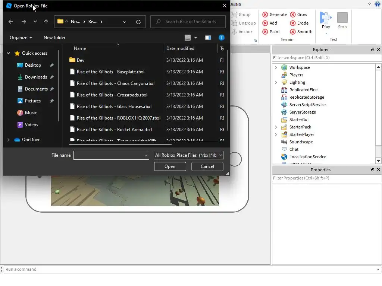
Task: Click the Group tool icon
Action: [x=234, y=15]
